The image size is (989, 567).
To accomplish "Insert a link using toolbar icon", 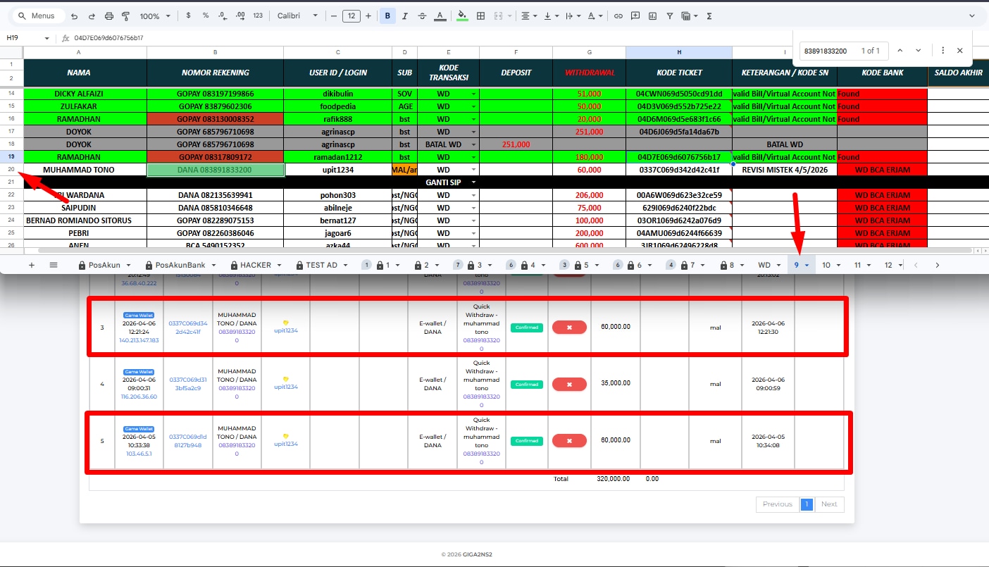I will pos(618,15).
